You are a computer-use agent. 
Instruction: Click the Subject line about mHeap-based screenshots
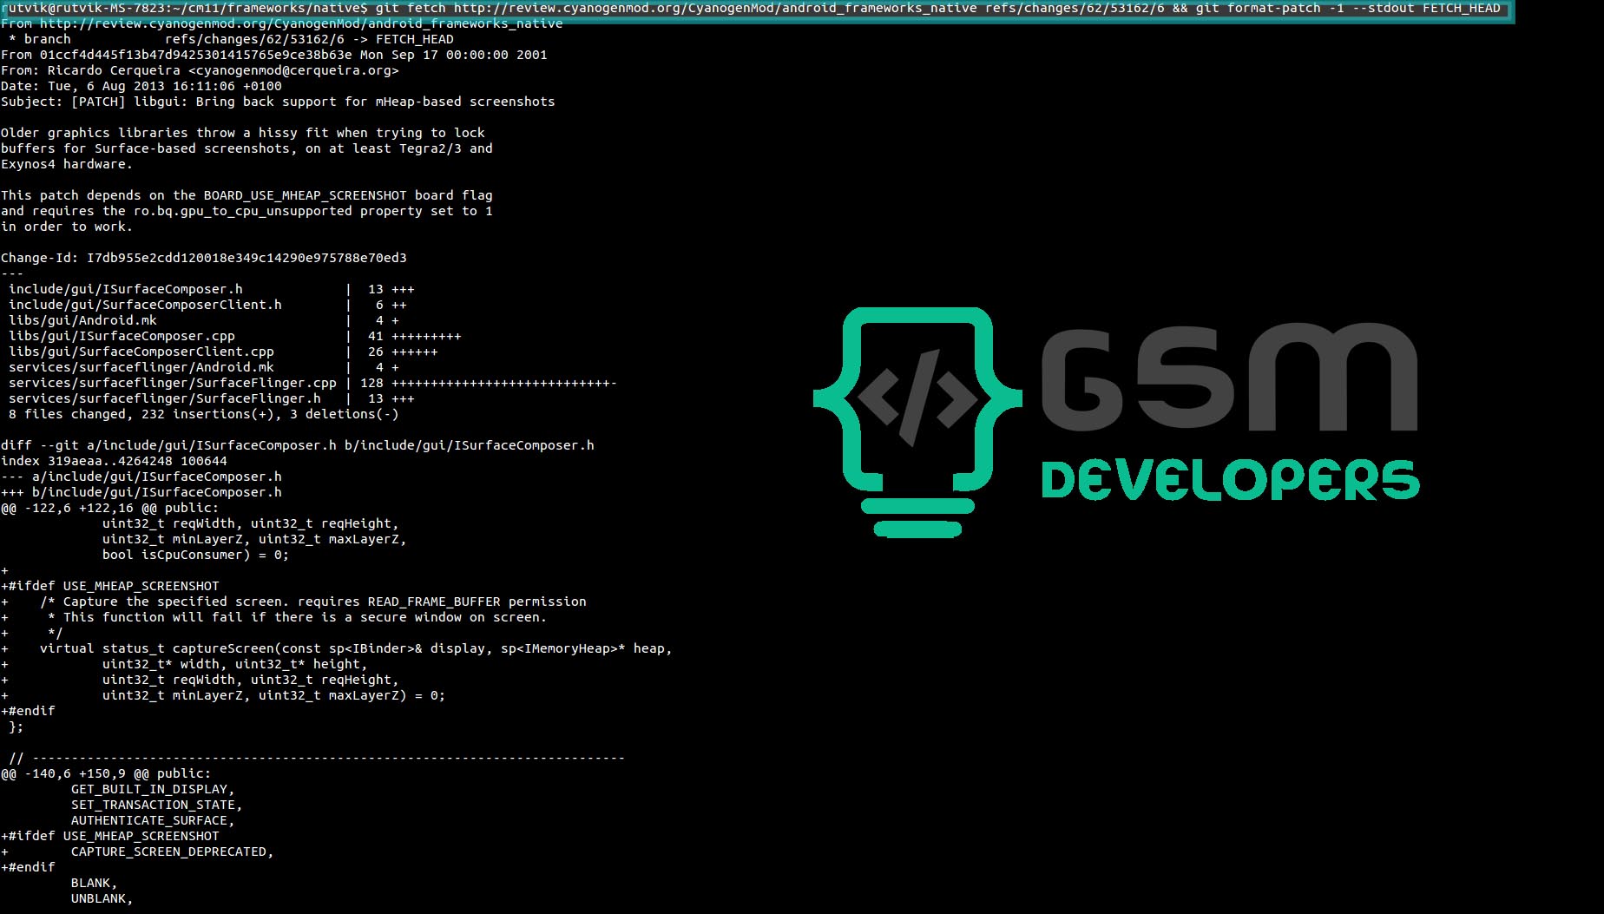point(278,102)
